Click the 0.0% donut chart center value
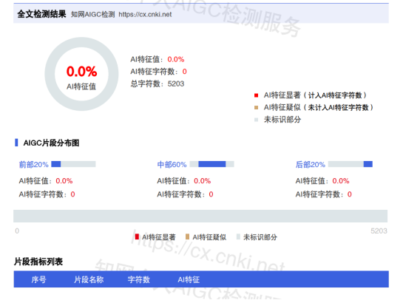The width and height of the screenshot is (403, 300). pyautogui.click(x=82, y=72)
